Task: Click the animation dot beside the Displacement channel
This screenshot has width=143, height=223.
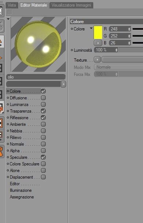Action: point(8,177)
